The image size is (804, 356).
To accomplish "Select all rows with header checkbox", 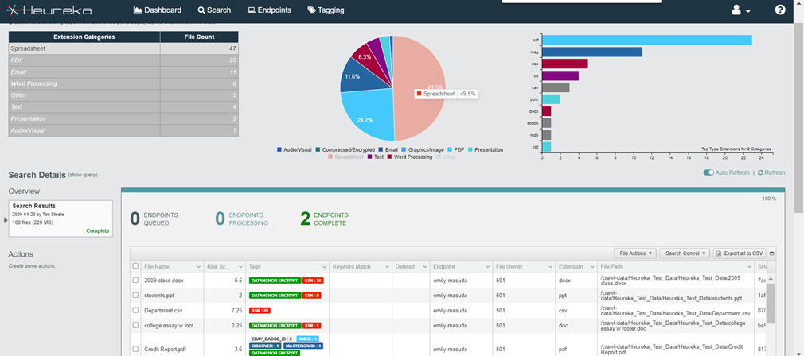I will 135,266.
